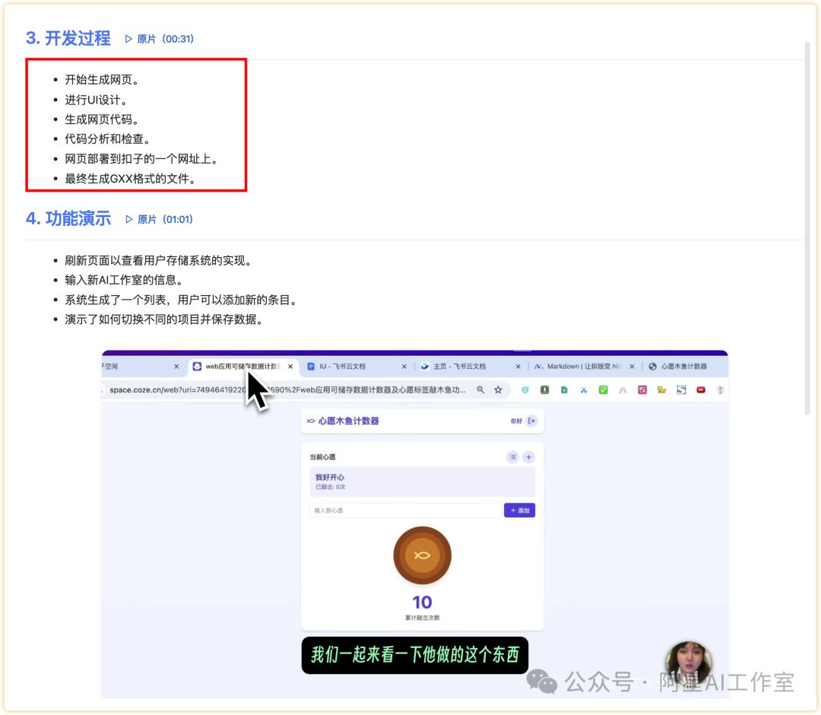Screen dimensions: 821x715
Task: Click the blue scissors extension icon
Action: [x=583, y=389]
